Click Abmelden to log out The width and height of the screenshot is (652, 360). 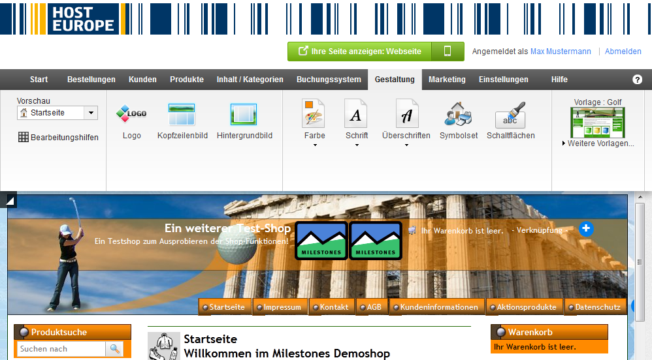coord(623,52)
